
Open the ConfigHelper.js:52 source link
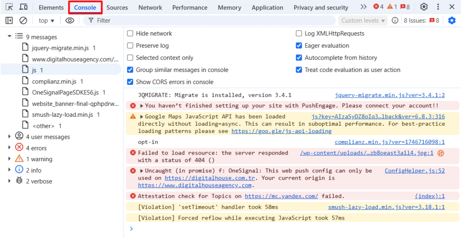414,171
